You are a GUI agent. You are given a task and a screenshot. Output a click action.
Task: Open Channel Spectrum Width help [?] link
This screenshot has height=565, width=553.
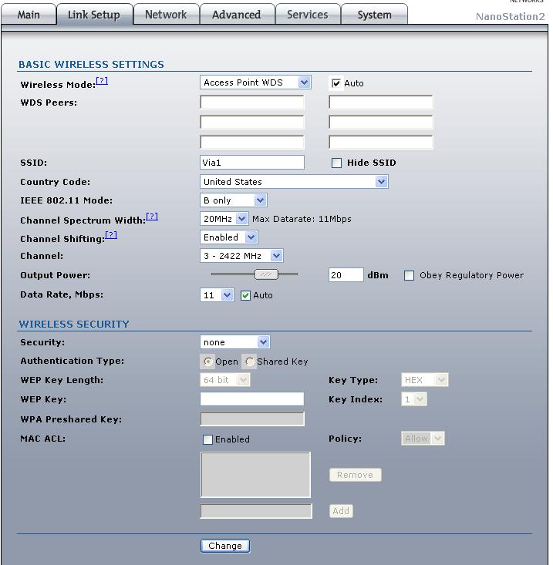click(x=152, y=216)
